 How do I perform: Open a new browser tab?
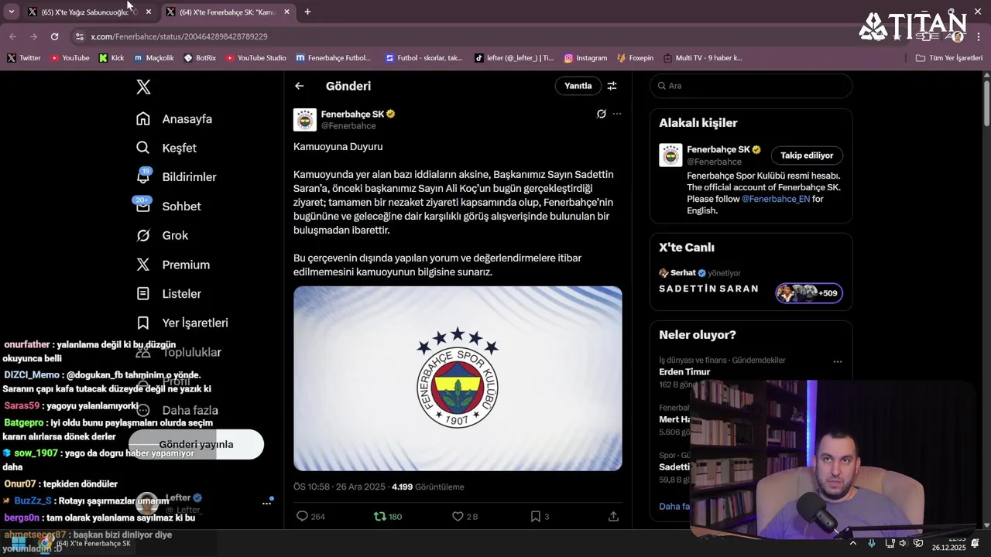point(307,12)
